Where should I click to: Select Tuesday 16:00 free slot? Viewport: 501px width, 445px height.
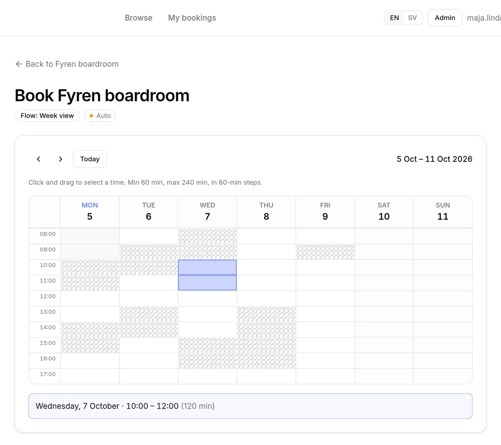[x=149, y=361]
